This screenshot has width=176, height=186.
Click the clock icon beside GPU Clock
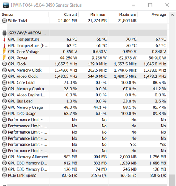pyautogui.click(x=4, y=64)
